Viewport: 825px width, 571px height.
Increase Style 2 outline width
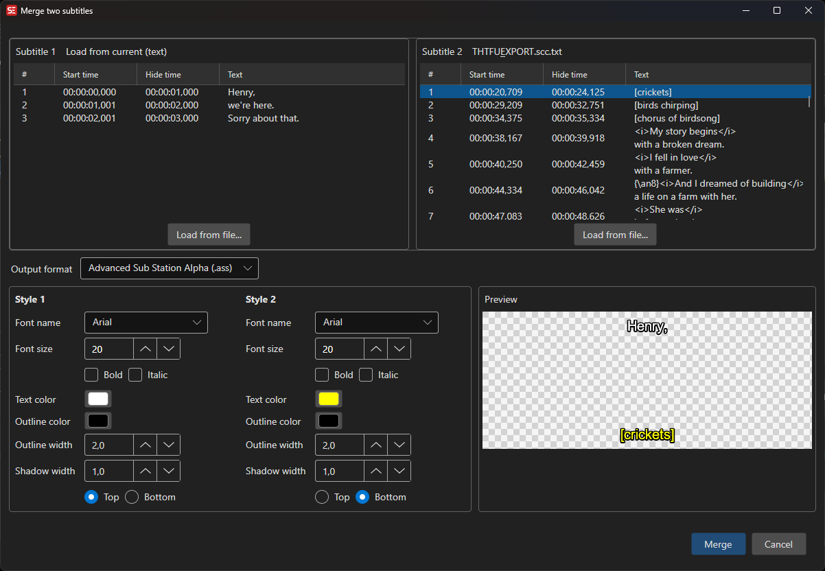[375, 445]
